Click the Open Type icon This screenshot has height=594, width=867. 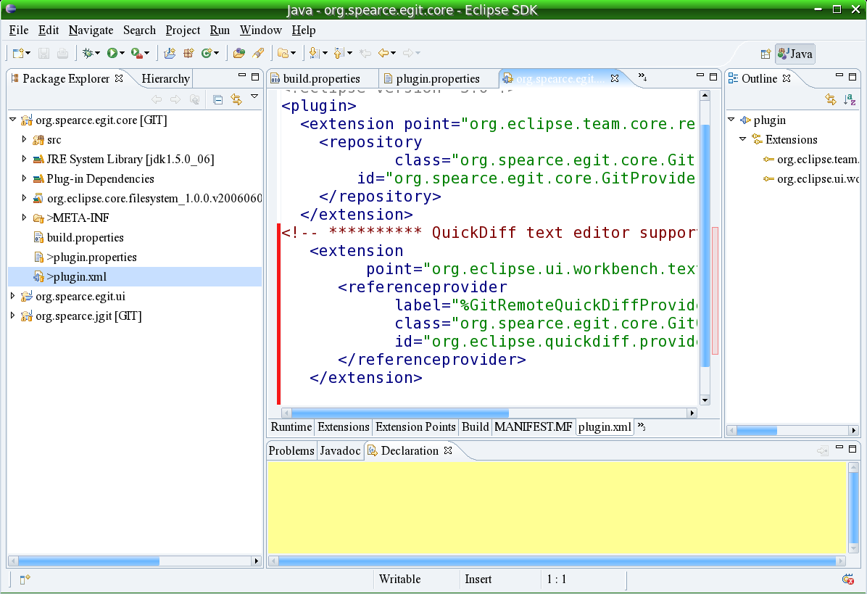coord(239,53)
